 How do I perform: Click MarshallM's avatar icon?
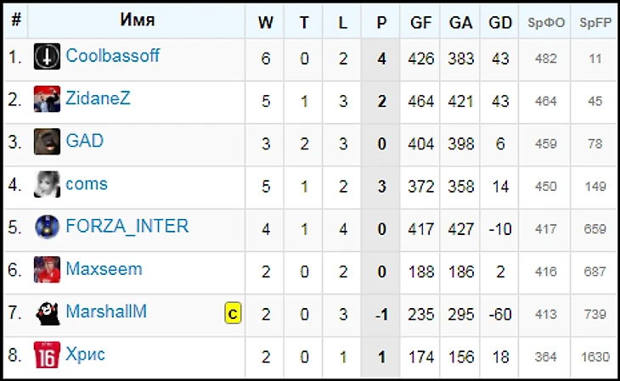[x=47, y=313]
